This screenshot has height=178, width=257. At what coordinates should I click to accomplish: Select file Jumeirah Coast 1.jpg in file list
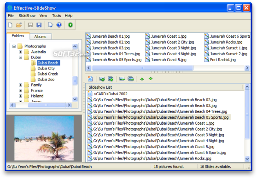tap(169, 36)
